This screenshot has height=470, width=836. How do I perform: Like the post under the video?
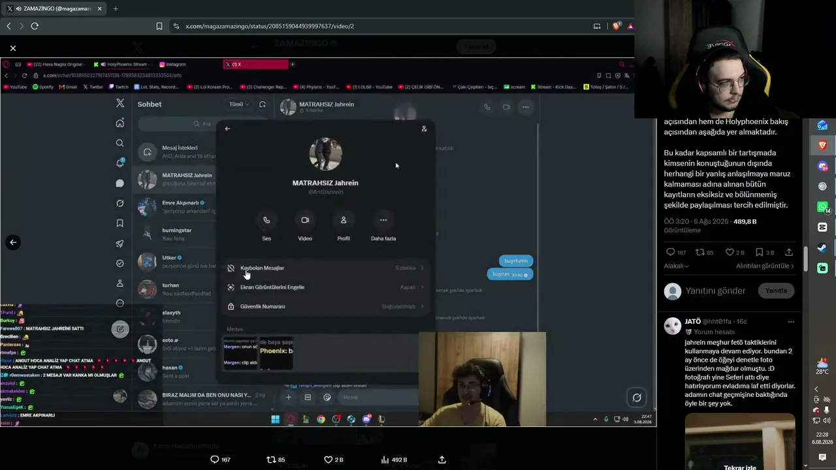(334, 460)
